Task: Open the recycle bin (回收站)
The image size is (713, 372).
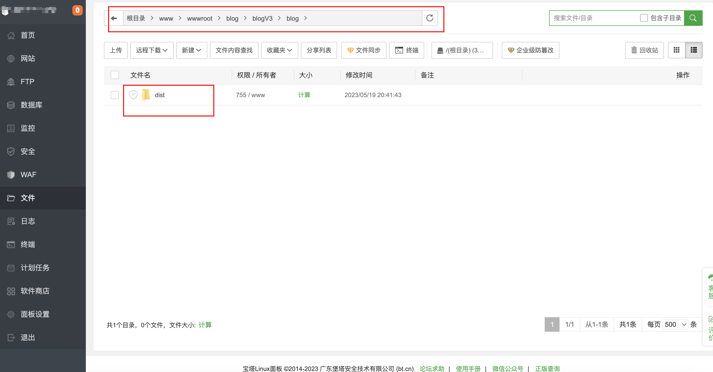Action: tap(644, 50)
